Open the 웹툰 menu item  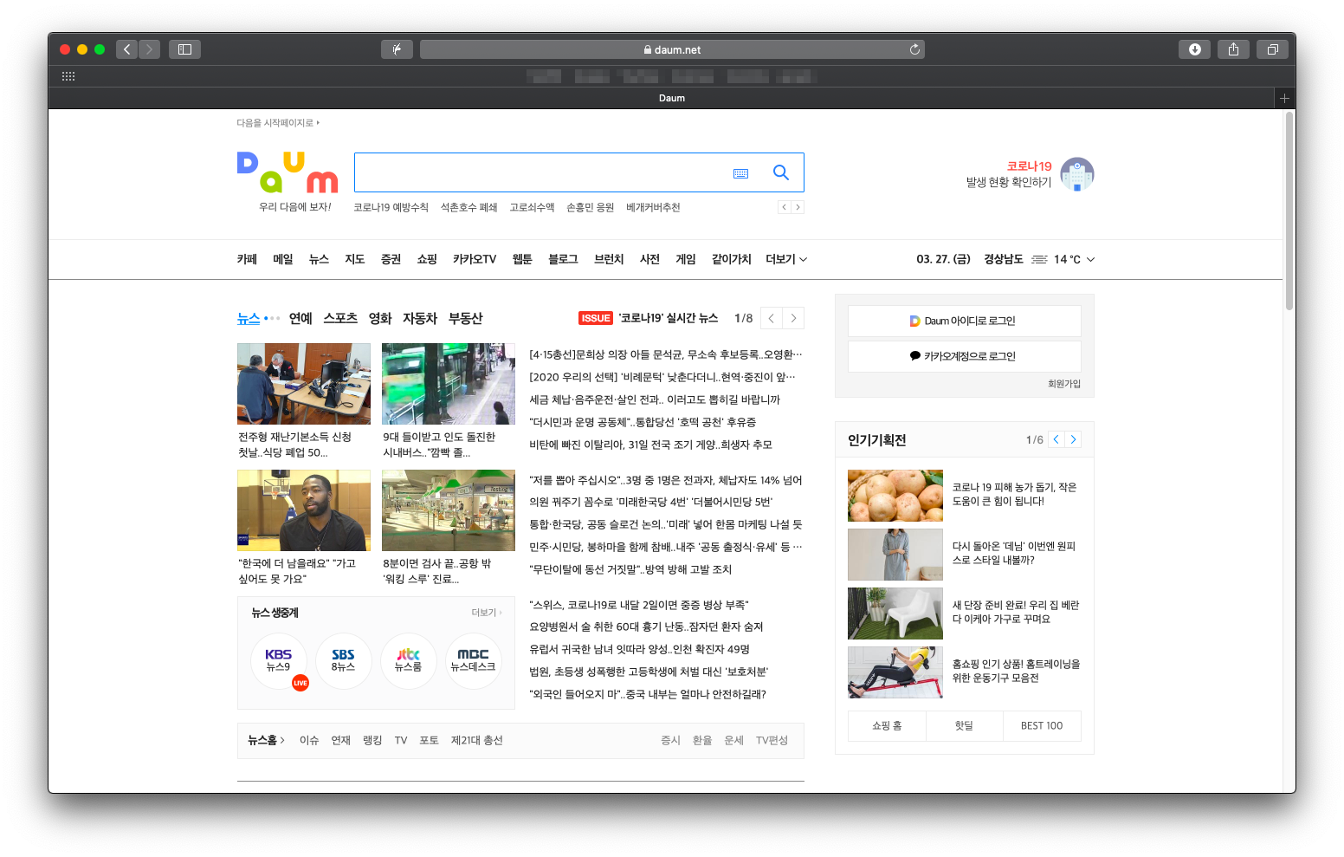click(522, 259)
